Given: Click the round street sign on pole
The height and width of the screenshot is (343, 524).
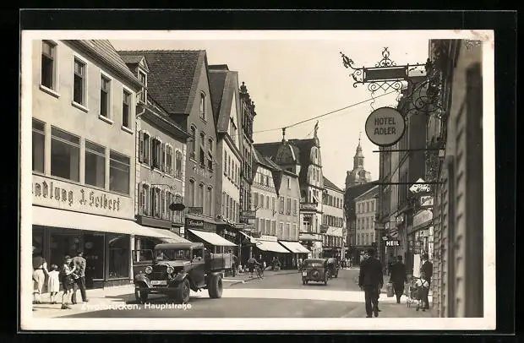Looking at the screenshot, I should pyautogui.click(x=177, y=207).
